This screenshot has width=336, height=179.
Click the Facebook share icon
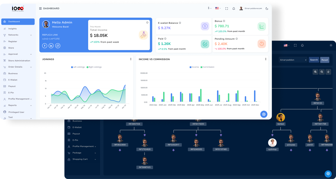[x=45, y=46]
